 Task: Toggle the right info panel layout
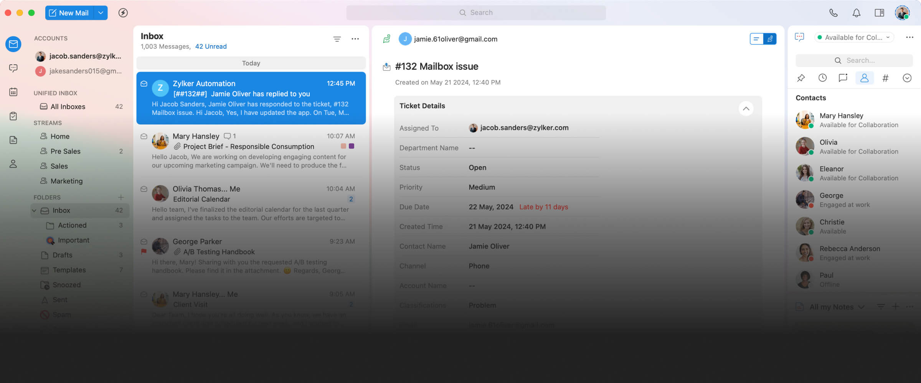tap(879, 13)
